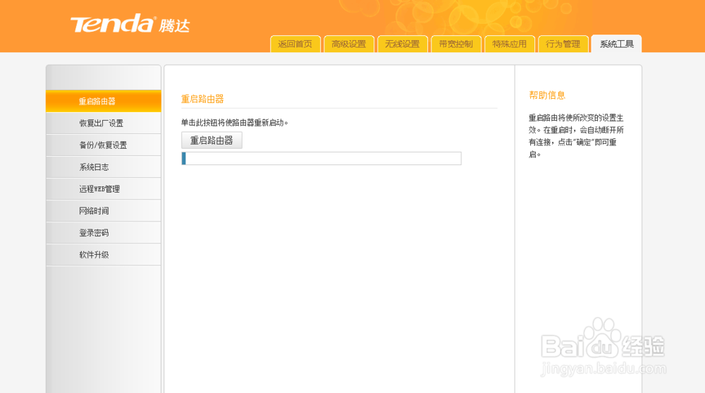Open 登录密码 sidebar item
The width and height of the screenshot is (705, 393).
pos(104,233)
